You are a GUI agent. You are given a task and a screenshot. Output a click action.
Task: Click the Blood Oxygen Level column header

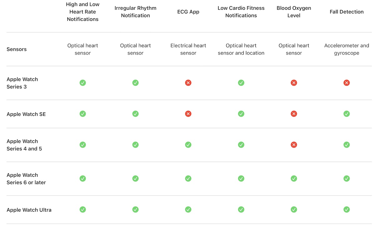point(294,12)
